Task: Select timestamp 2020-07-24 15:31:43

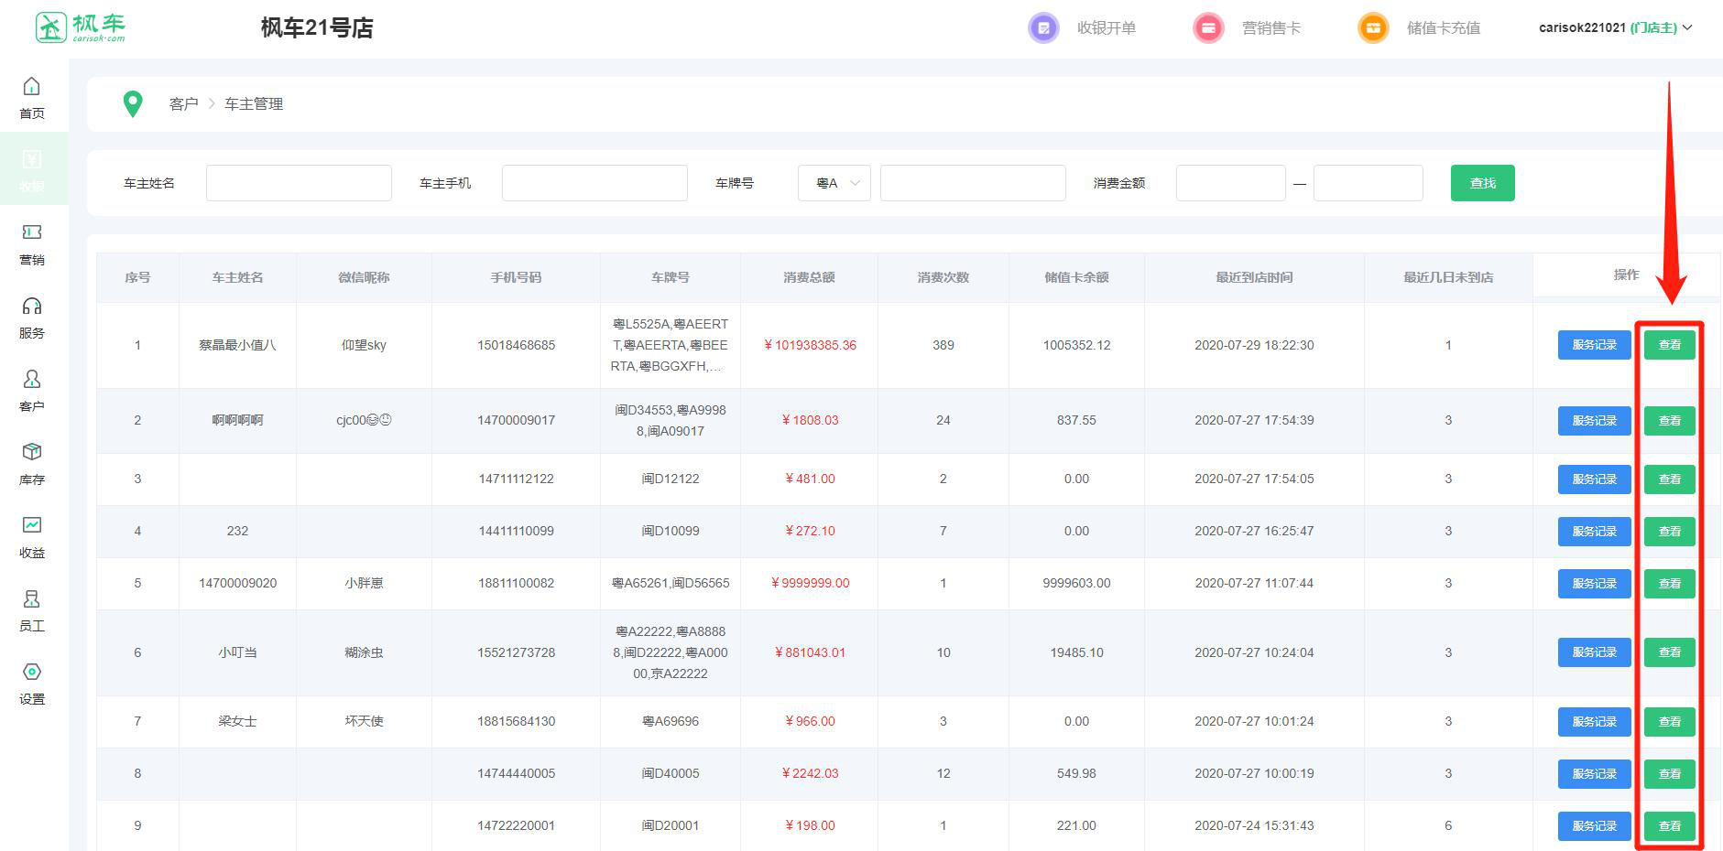Action: tap(1254, 825)
